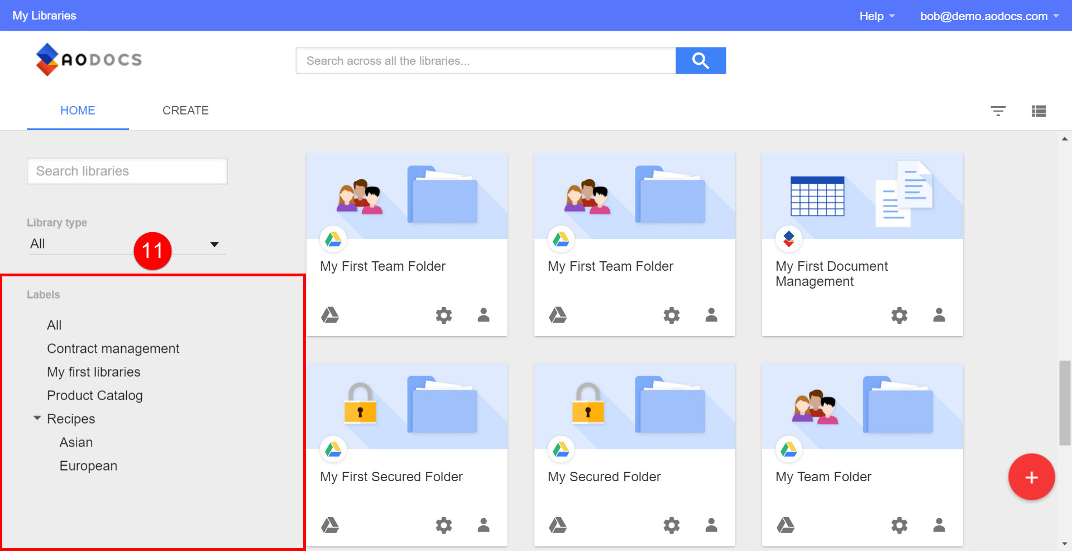Focus the Search across all the libraries field

point(486,60)
